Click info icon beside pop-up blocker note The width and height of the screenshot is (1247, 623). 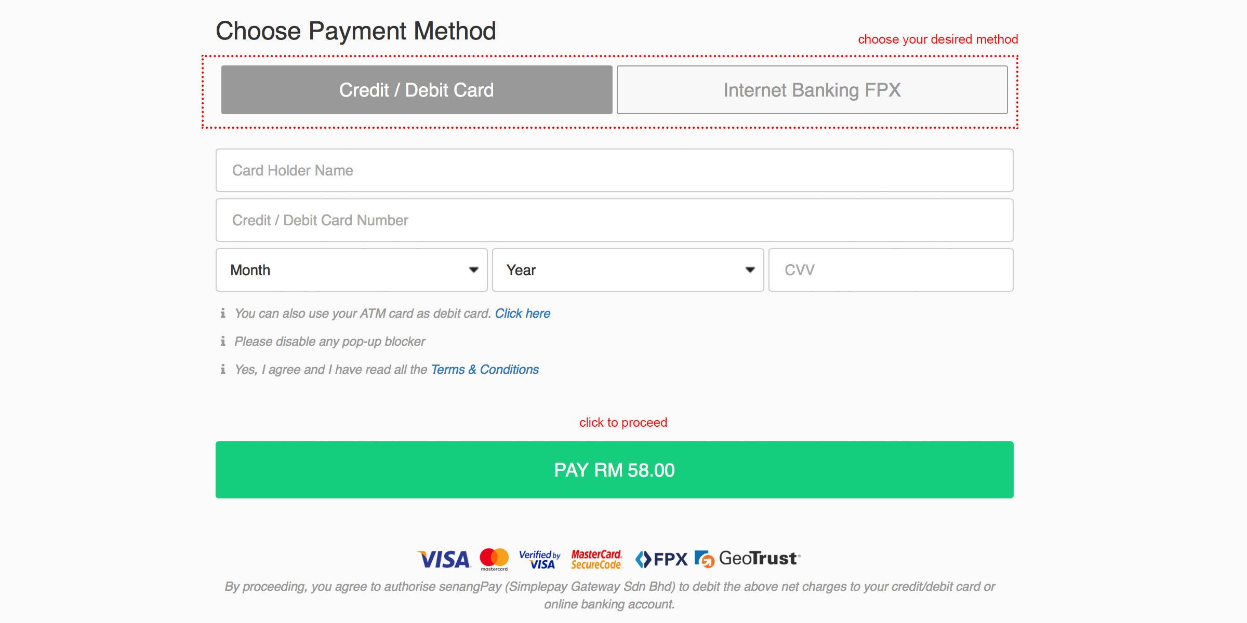pyautogui.click(x=223, y=341)
